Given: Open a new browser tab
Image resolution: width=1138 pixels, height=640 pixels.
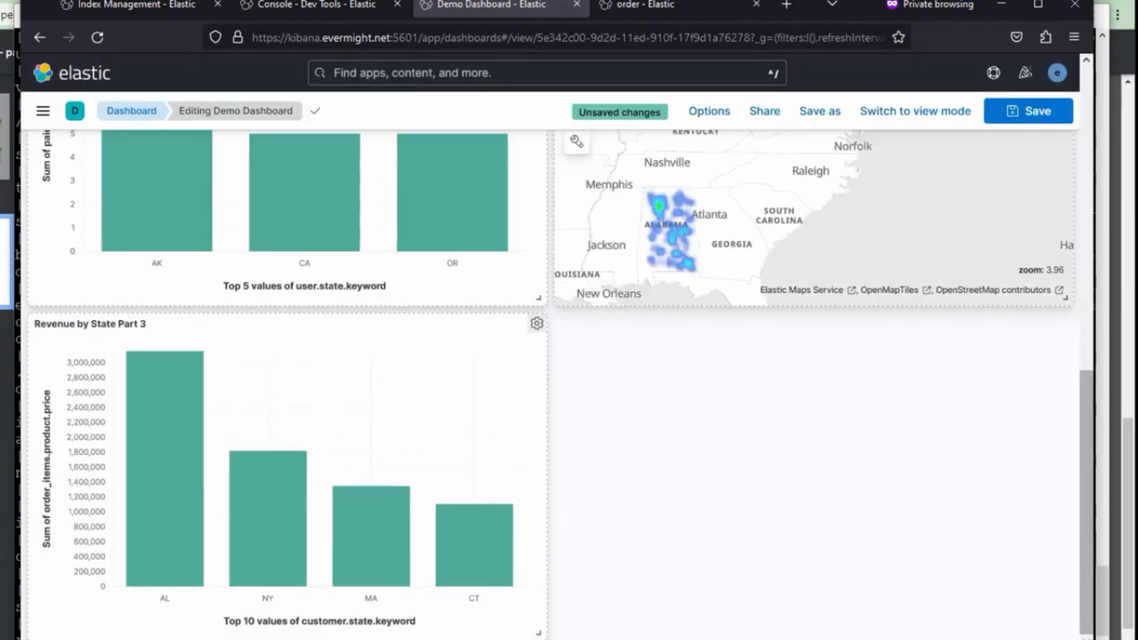Looking at the screenshot, I should point(786,5).
